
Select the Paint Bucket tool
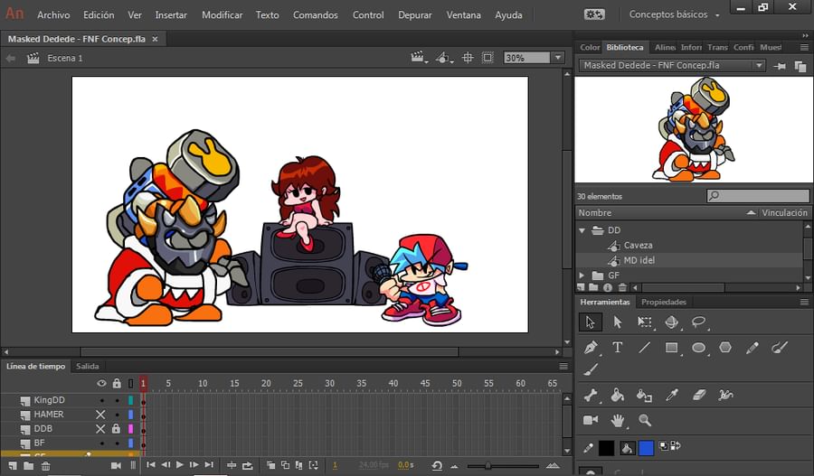tap(617, 395)
